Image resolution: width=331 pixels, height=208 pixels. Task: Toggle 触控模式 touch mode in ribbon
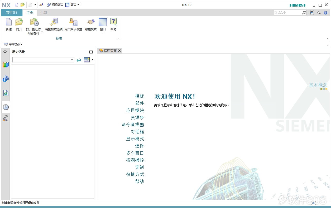point(91,25)
